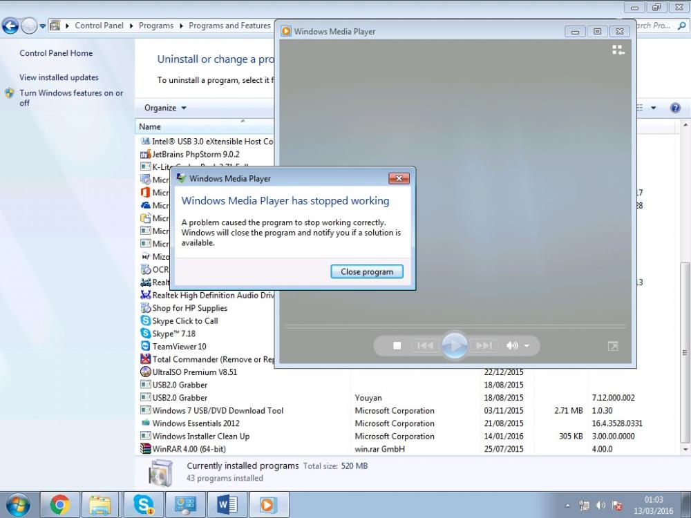Show hidden tray icons arrow
Screen dimensions: 691x518
[567, 506]
